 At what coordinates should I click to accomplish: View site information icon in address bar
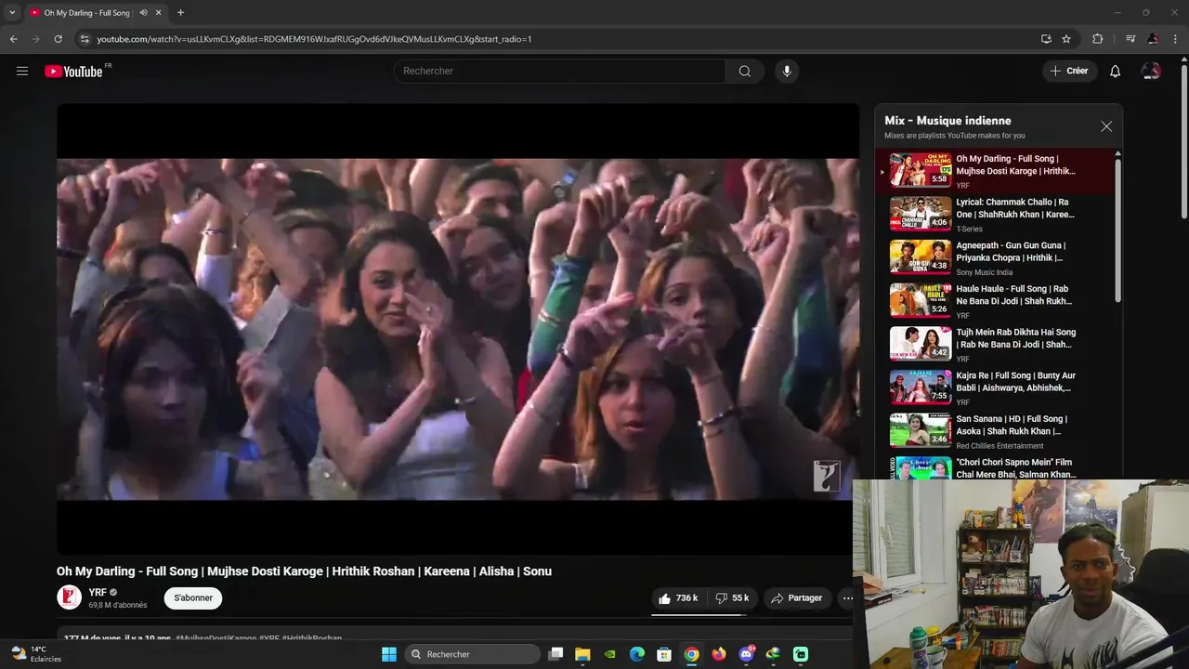(85, 39)
